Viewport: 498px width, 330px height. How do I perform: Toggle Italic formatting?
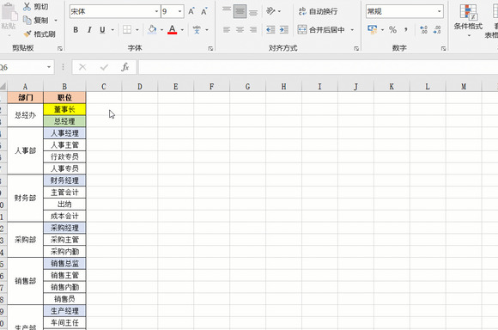coord(89,30)
